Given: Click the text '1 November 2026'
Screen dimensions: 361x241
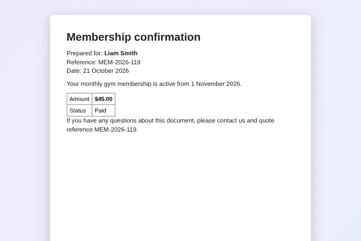Looking at the screenshot, I should click(216, 84).
